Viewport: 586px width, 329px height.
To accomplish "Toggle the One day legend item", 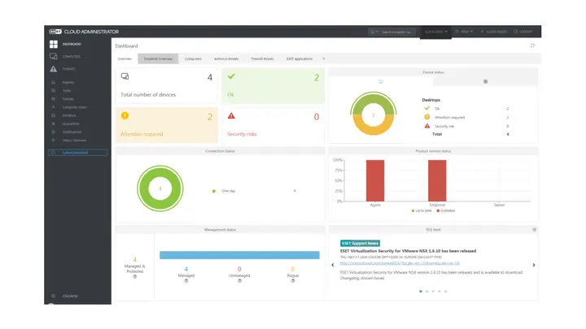I will (x=224, y=191).
